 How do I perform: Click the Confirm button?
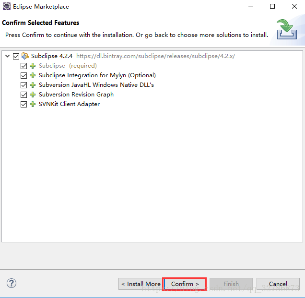tap(185, 284)
